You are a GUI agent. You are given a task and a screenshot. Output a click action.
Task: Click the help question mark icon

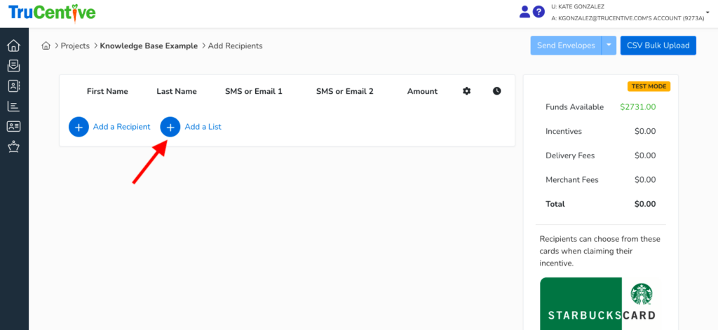538,12
